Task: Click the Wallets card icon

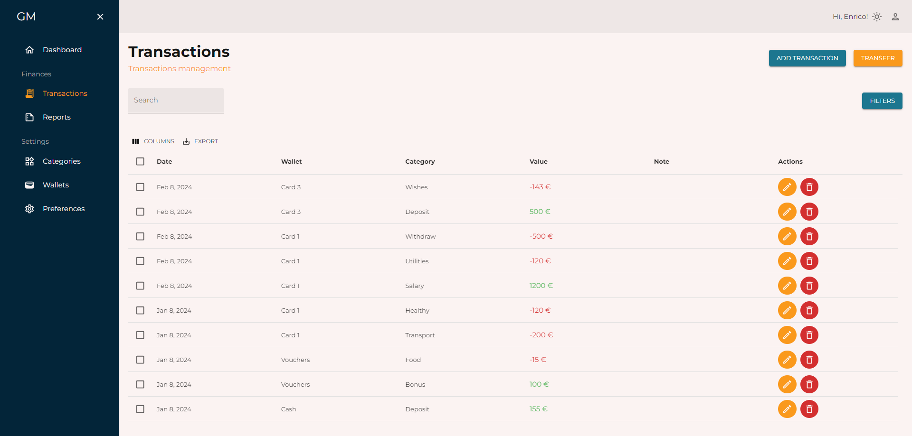Action: [29, 185]
